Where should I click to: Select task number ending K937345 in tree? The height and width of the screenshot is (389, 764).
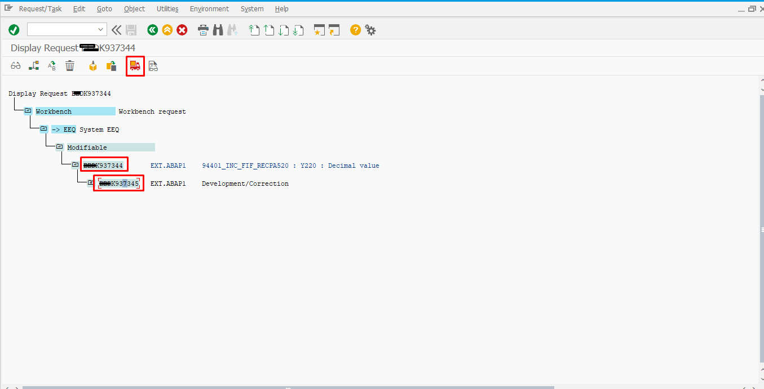click(119, 184)
